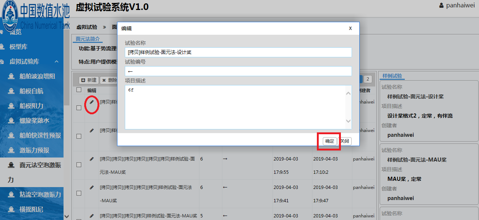Toggle the select-all checkbox in table header
479x220 pixels.
[x=79, y=90]
